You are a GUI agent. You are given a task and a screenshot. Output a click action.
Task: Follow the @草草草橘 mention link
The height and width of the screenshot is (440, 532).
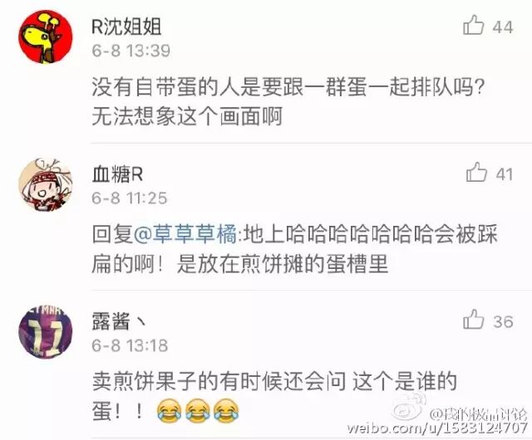pyautogui.click(x=185, y=234)
